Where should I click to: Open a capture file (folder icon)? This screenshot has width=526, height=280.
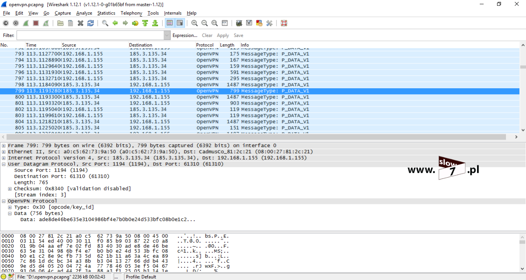tap(60, 23)
